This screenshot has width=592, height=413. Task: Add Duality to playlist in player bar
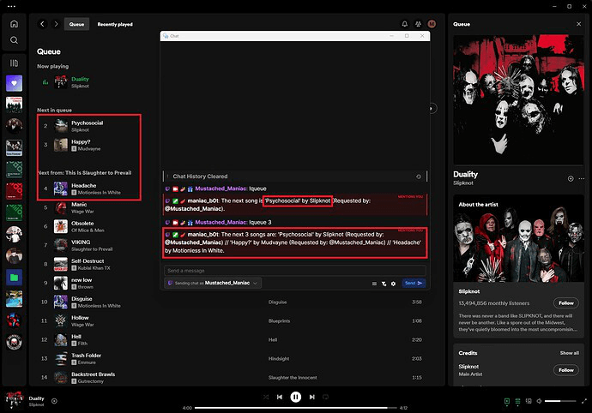tap(54, 401)
